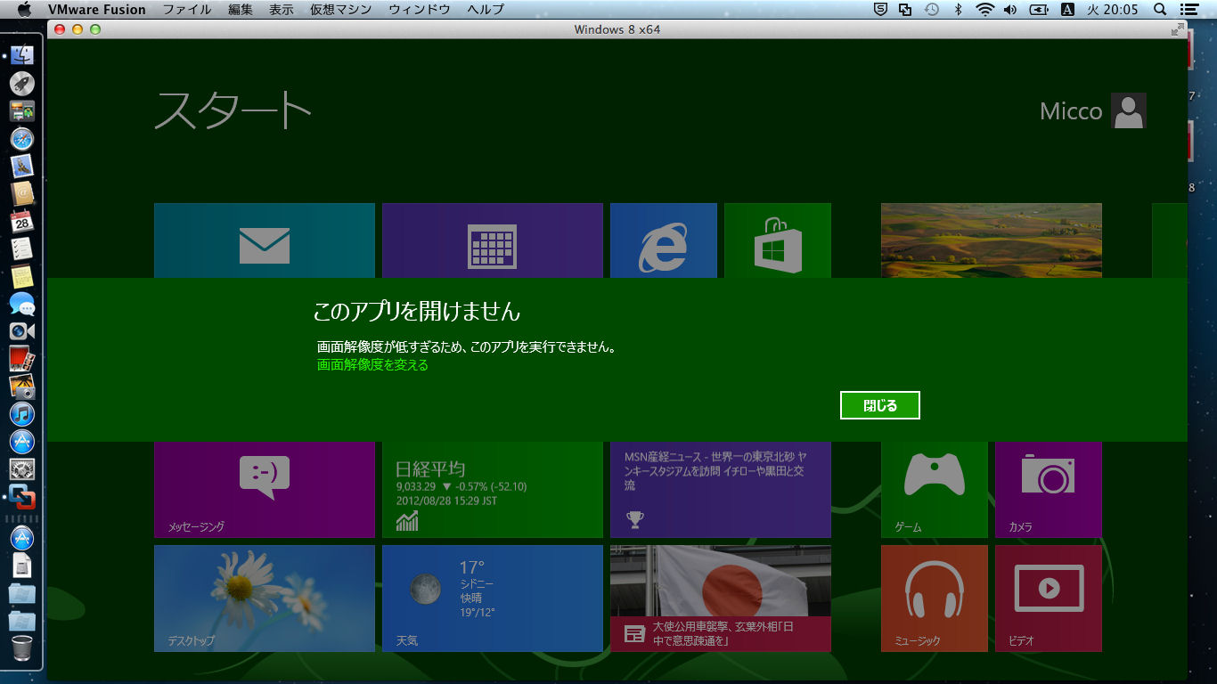Screen dimensions: 1217x684
Task: Open the 日経平均 finance tile
Action: 493,490
